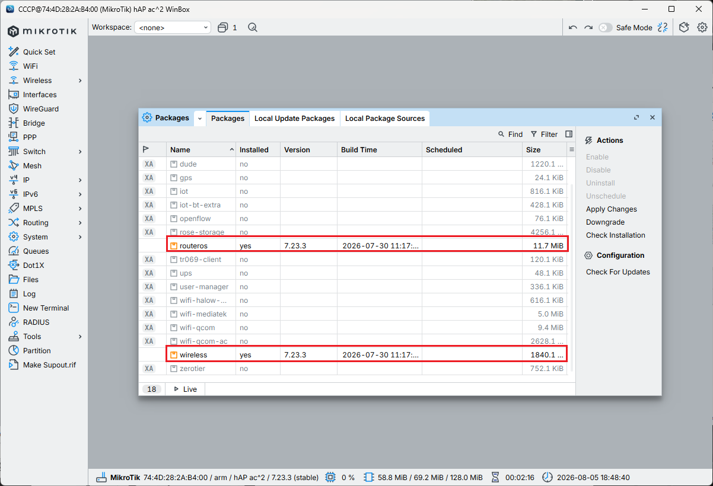Select the zerotier package row

(x=354, y=368)
